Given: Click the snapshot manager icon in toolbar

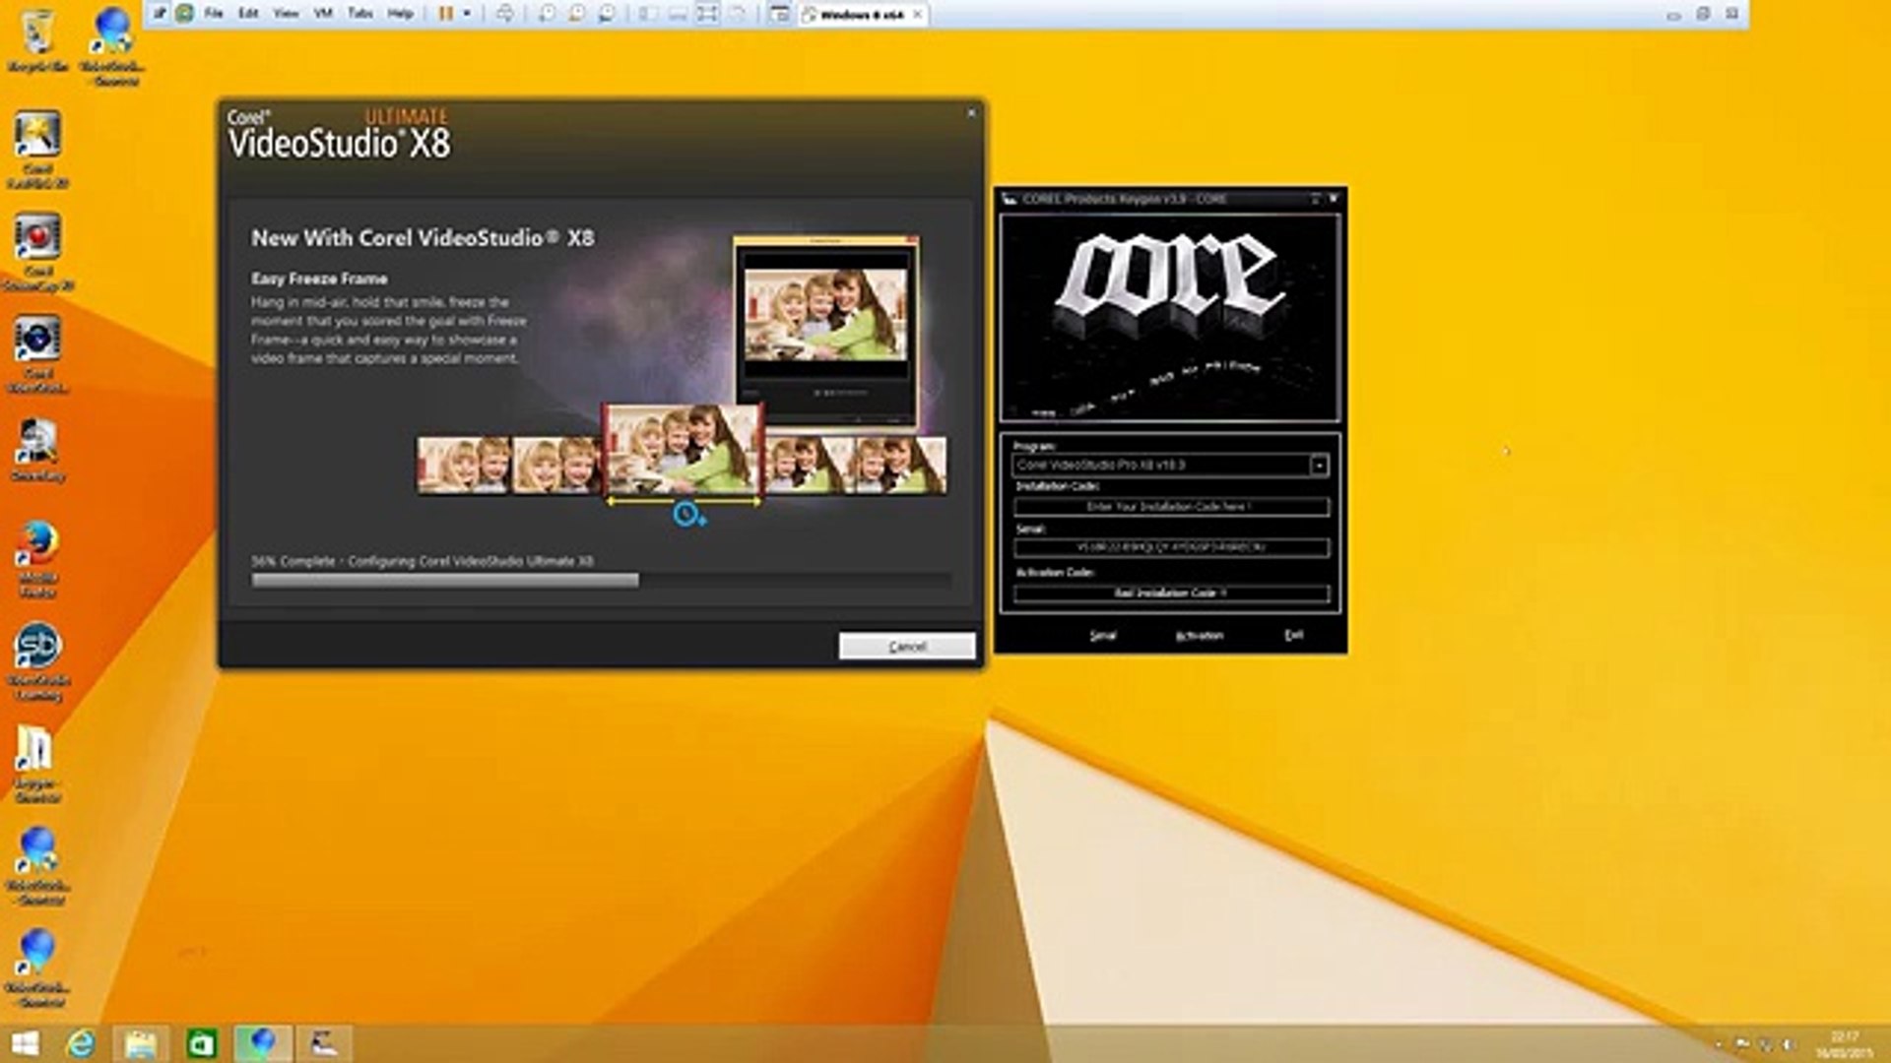Looking at the screenshot, I should click(607, 14).
